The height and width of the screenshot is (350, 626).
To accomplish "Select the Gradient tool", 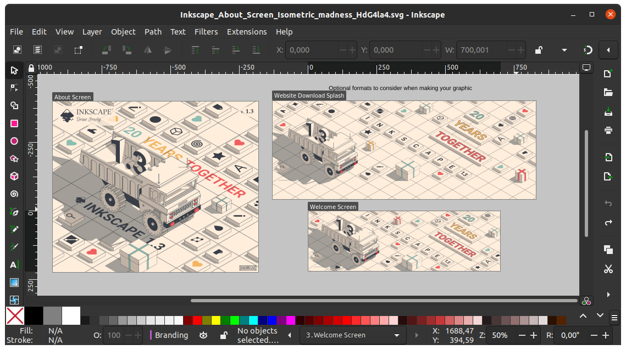I will (14, 282).
